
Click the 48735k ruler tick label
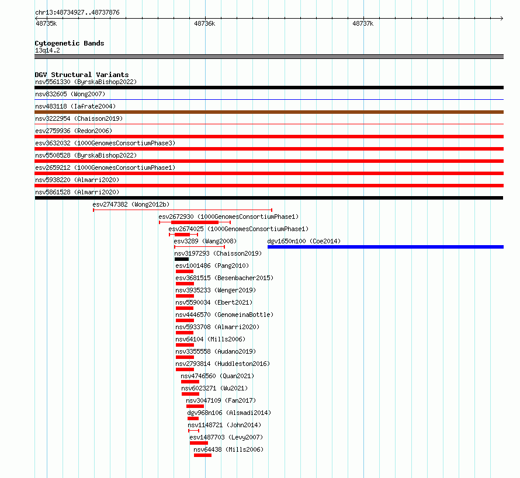point(46,23)
